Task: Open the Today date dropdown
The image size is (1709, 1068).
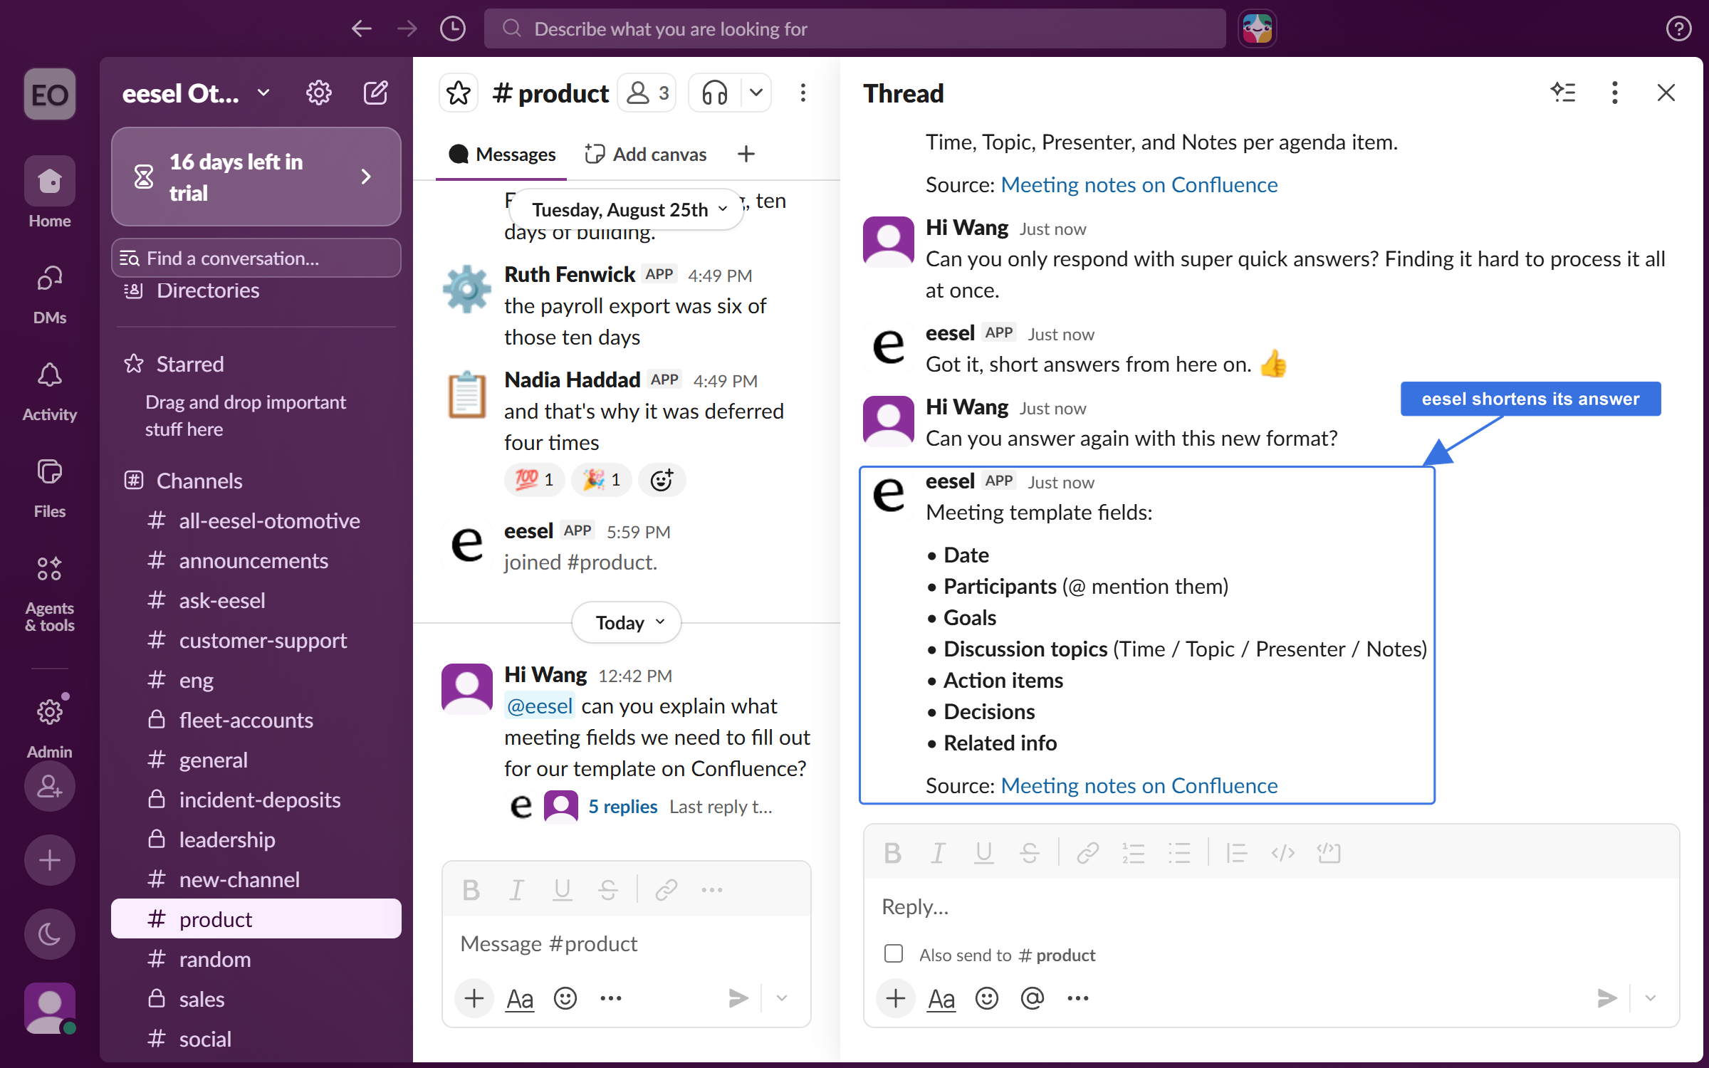Action: click(x=627, y=623)
